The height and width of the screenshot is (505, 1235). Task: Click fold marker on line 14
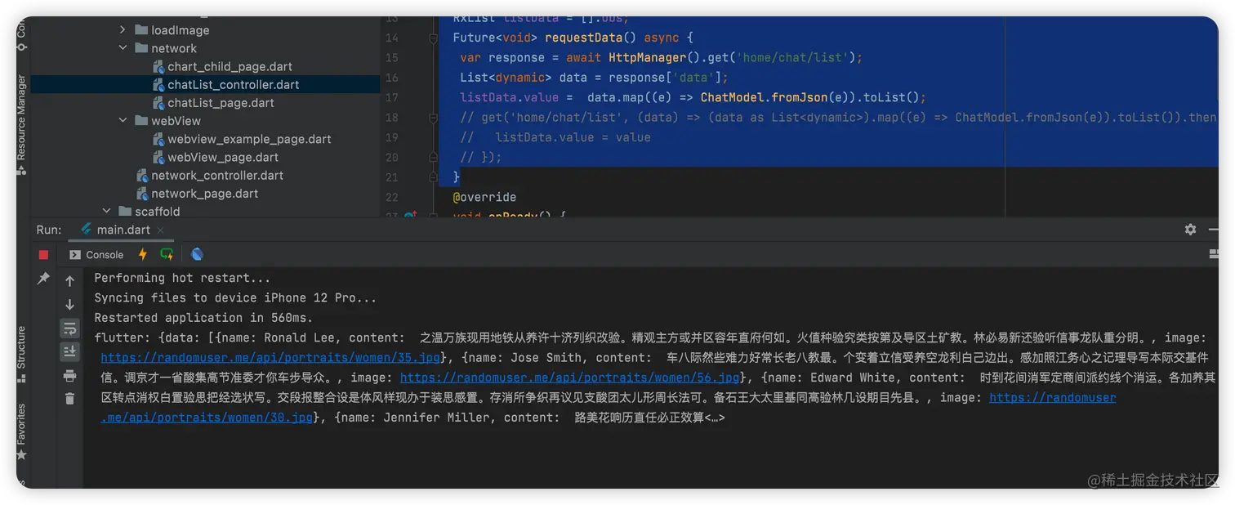(434, 38)
